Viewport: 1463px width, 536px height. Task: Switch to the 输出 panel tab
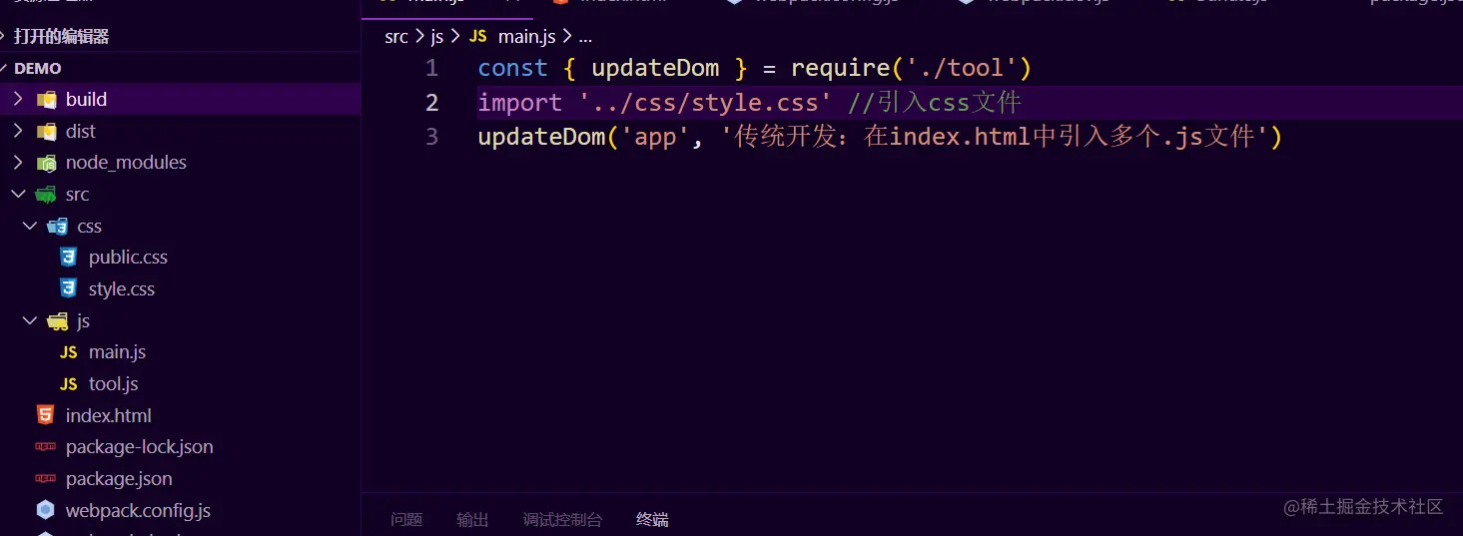(x=472, y=520)
